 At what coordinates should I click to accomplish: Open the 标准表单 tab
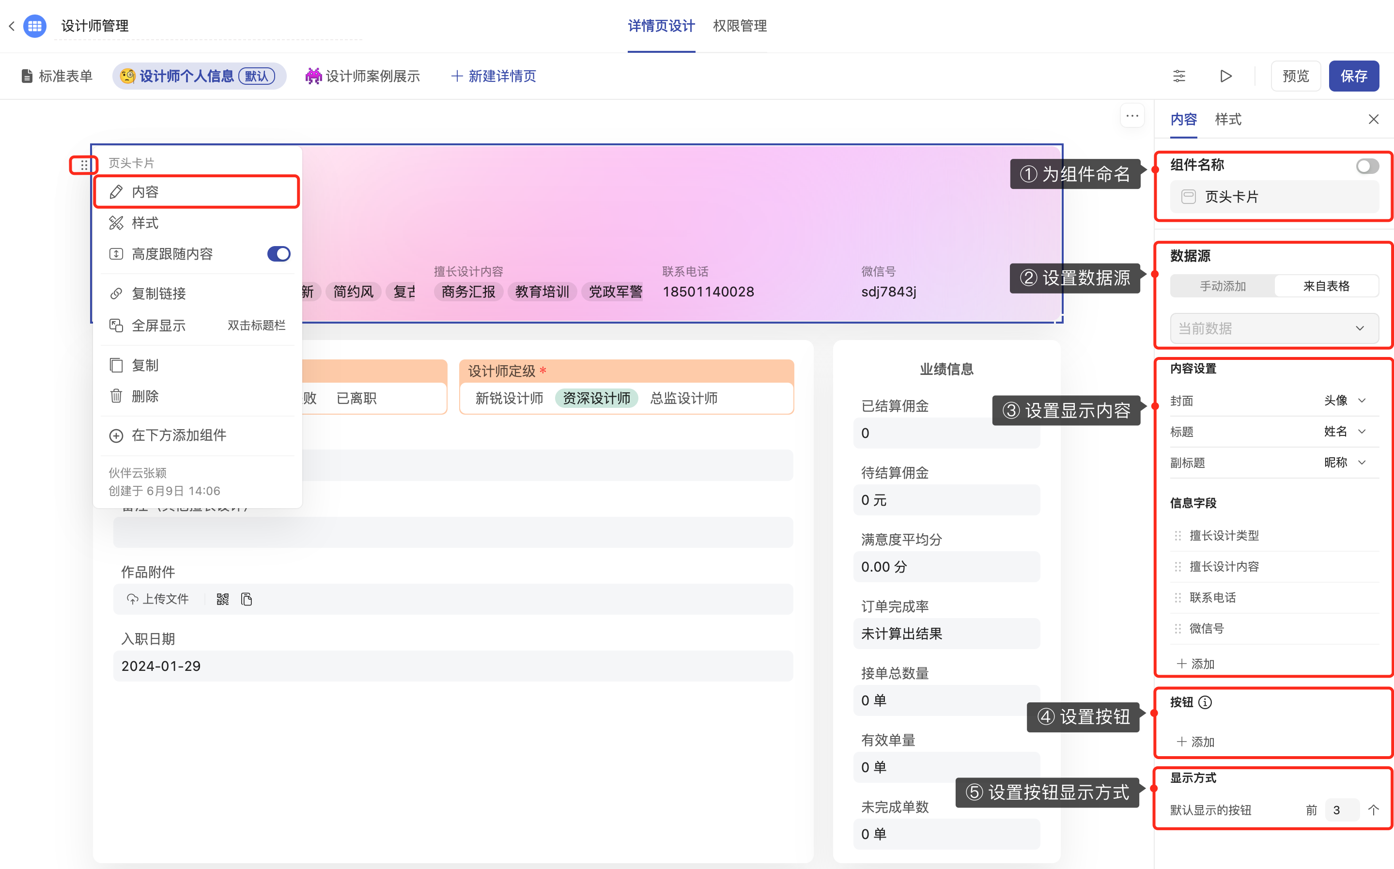pos(56,76)
